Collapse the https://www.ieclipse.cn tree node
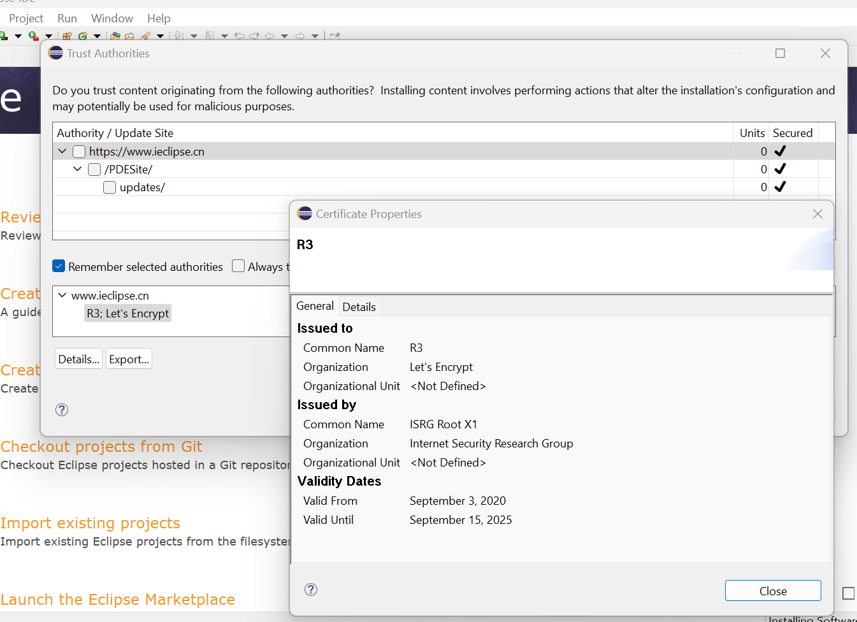The height and width of the screenshot is (622, 857). [62, 152]
